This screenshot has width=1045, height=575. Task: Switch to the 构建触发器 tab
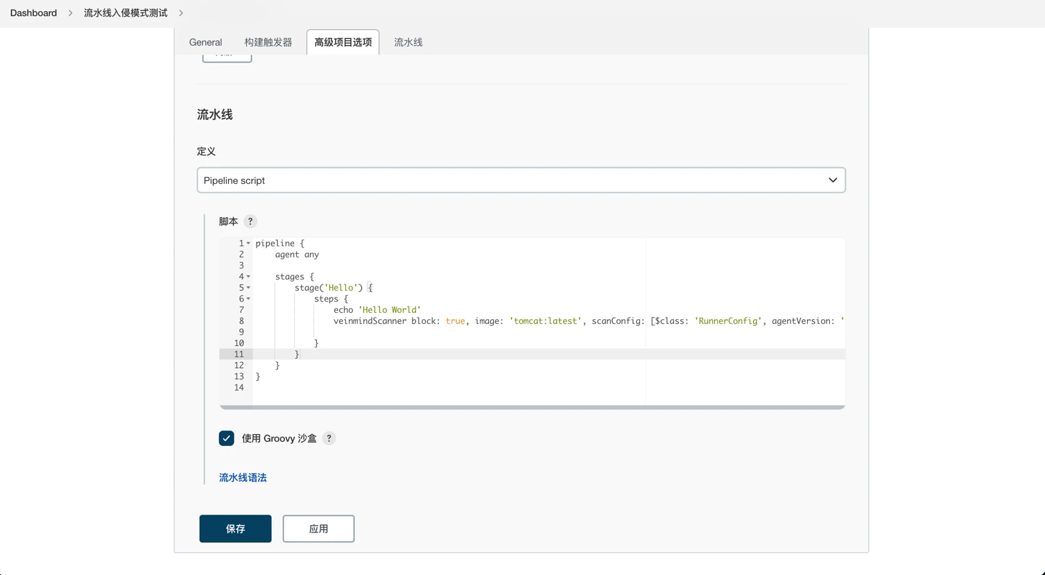(268, 42)
